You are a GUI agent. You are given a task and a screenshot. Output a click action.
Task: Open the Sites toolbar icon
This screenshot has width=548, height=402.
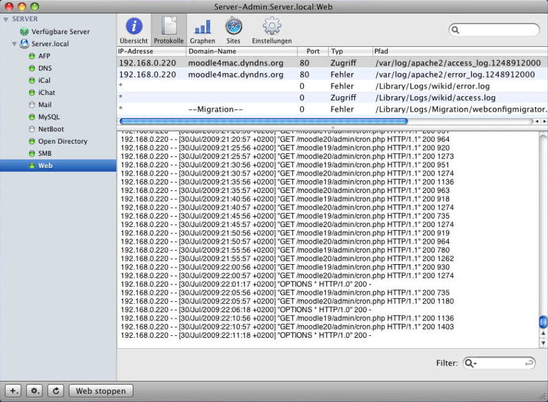coord(233,29)
